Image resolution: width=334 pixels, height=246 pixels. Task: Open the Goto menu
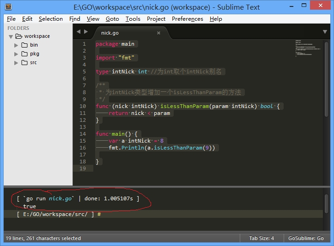(x=112, y=19)
